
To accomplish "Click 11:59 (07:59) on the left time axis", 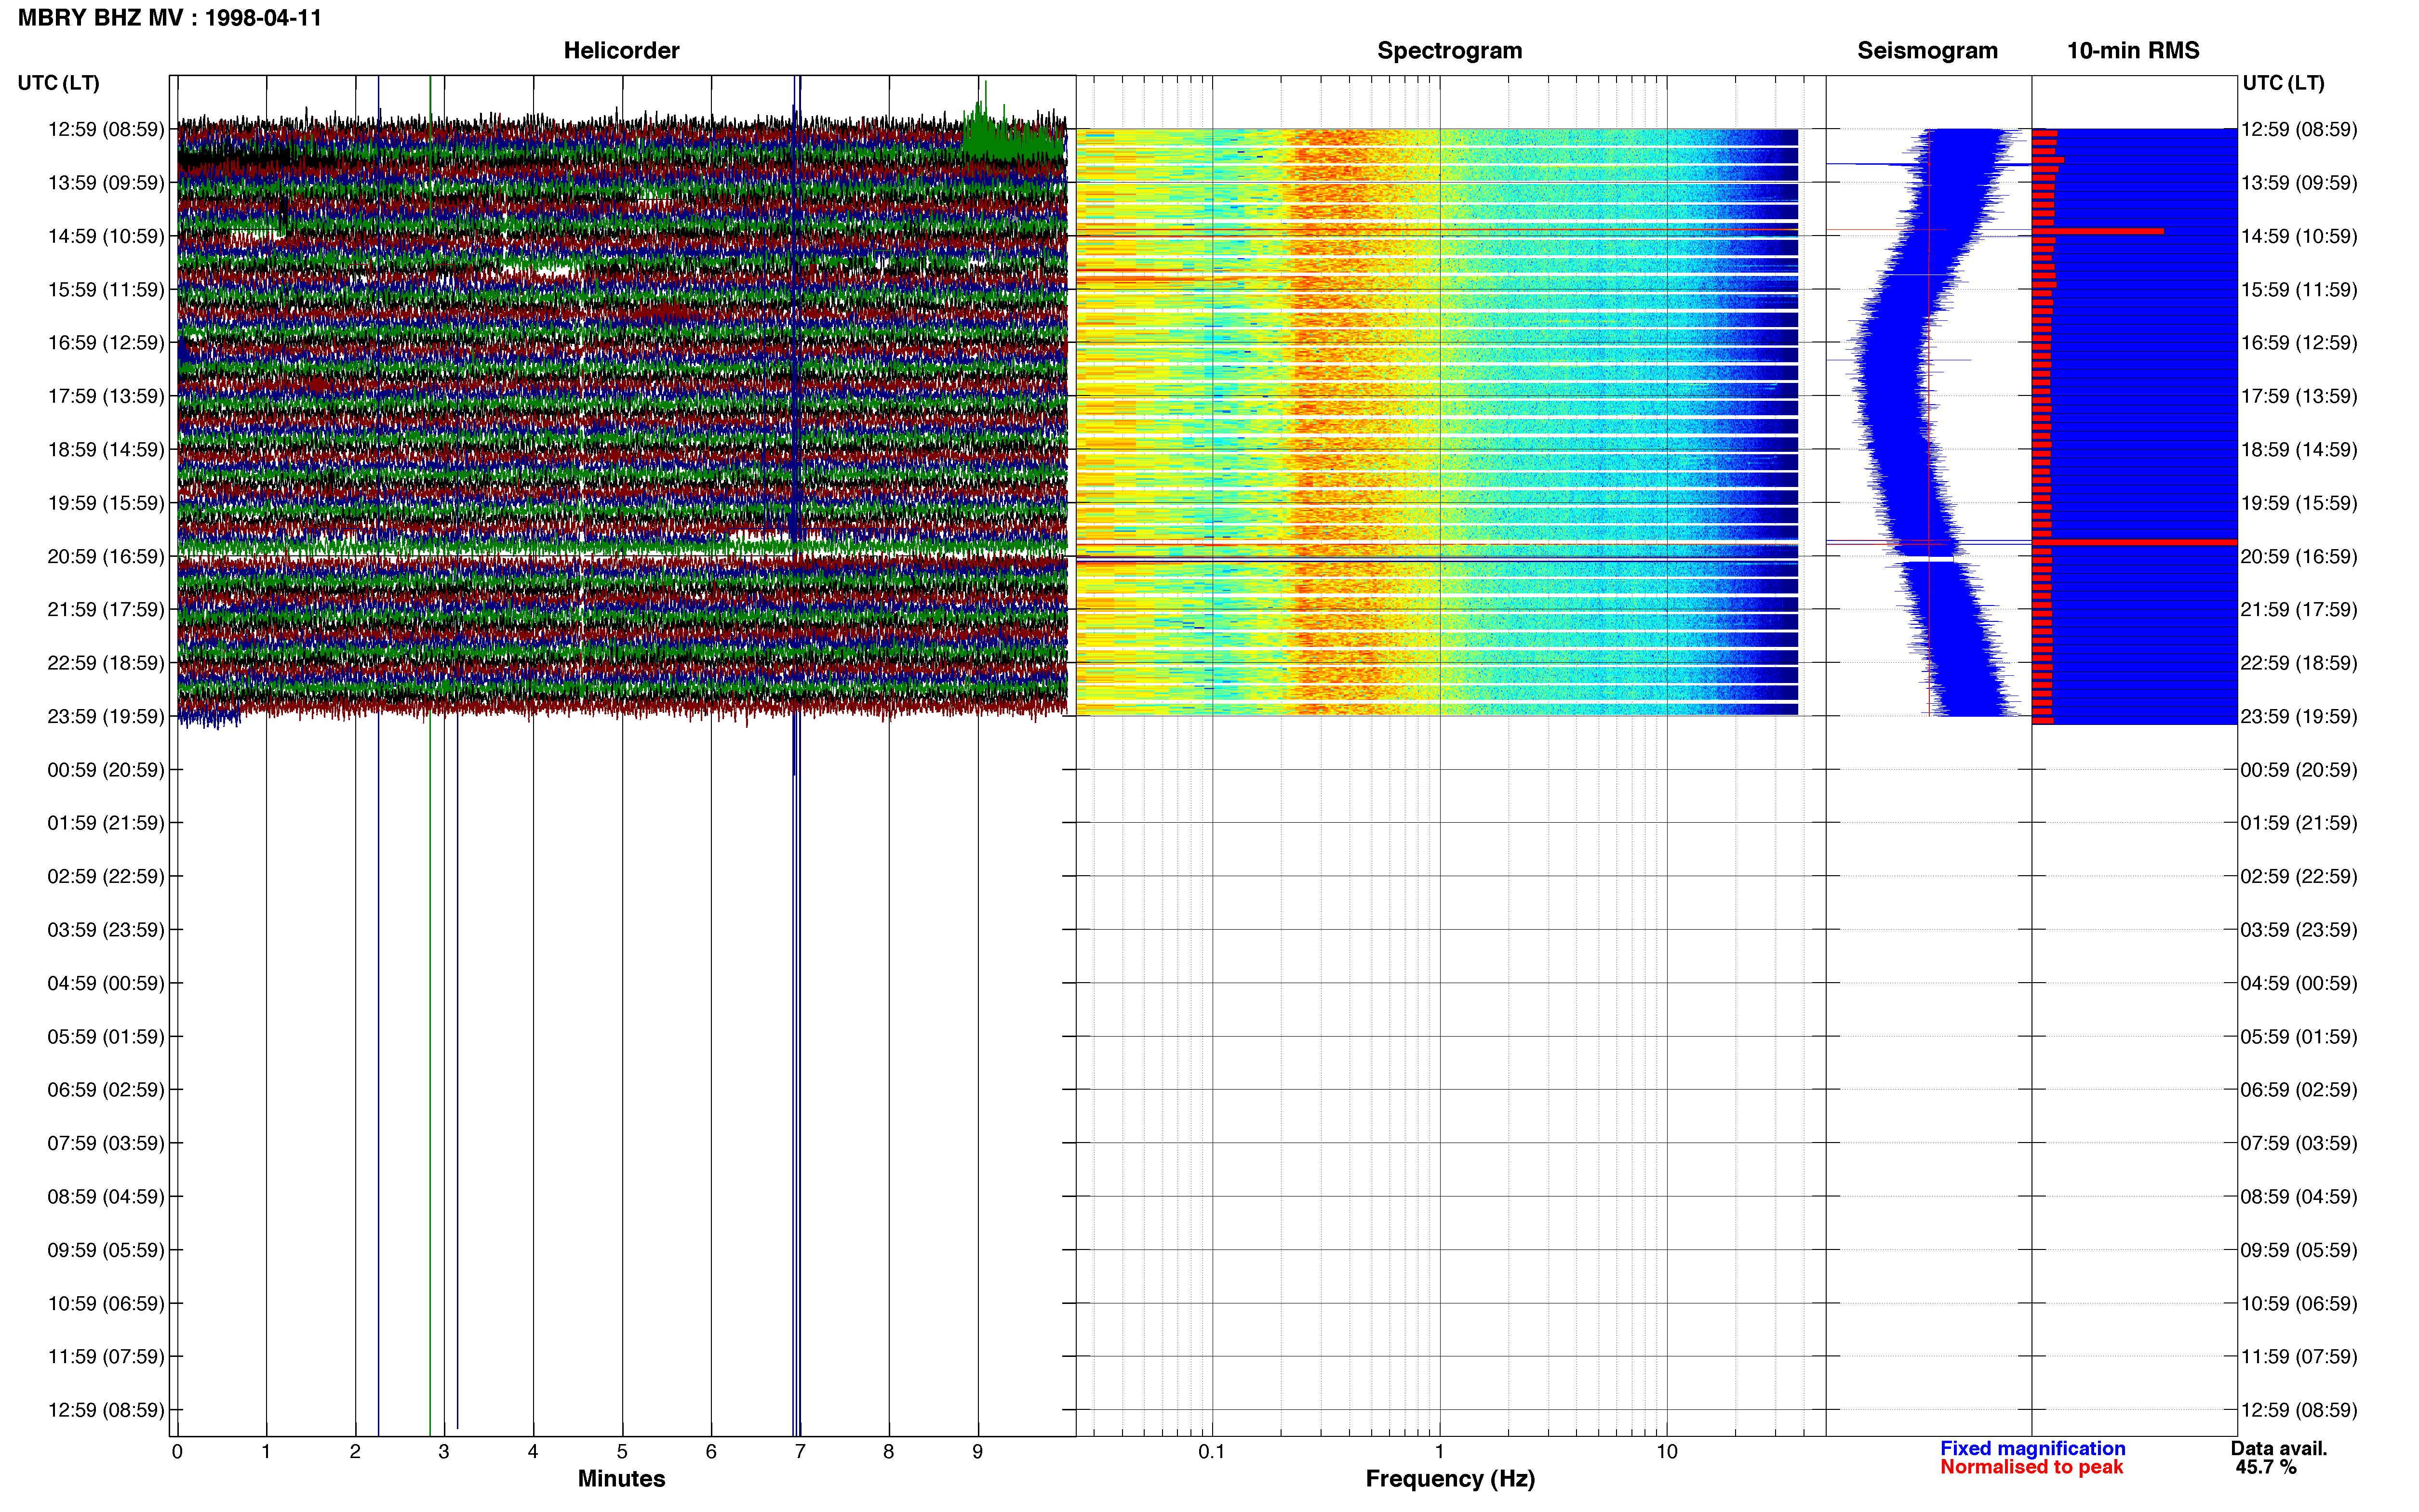I will pos(106,1356).
